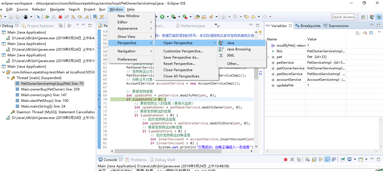Open the Back history dropdown arrow
The width and height of the screenshot is (383, 171).
point(259,17)
